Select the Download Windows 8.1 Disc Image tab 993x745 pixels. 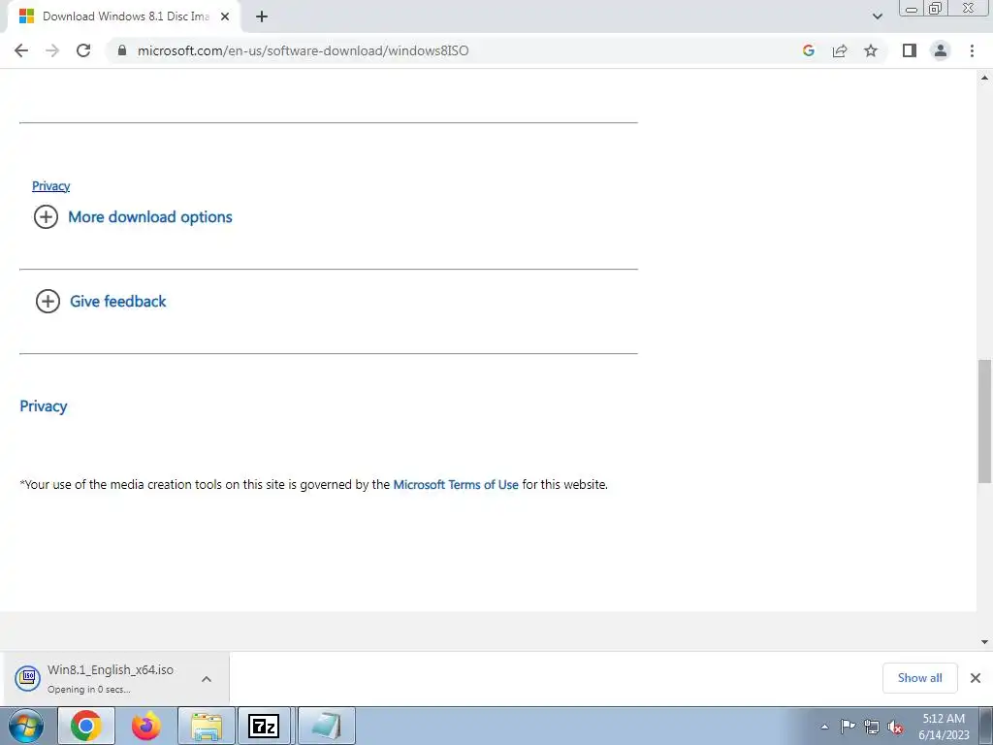click(124, 16)
